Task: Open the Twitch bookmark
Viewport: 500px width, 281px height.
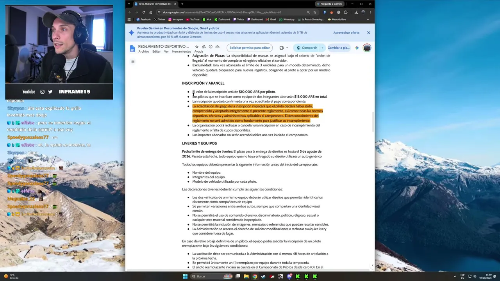Action: (238, 20)
